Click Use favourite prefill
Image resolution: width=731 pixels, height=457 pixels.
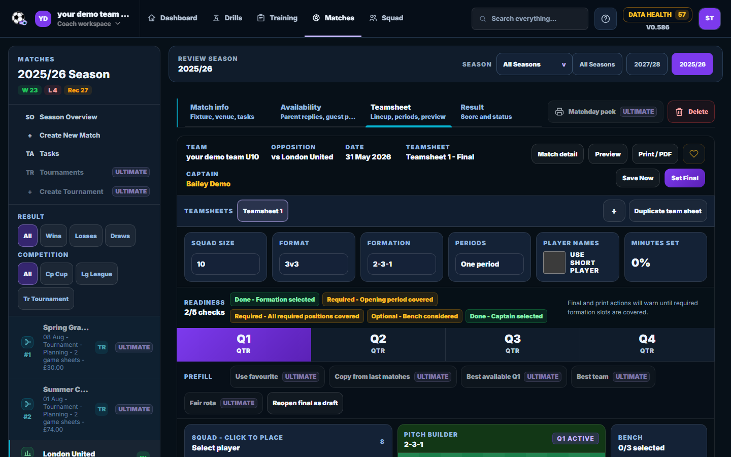point(278,377)
